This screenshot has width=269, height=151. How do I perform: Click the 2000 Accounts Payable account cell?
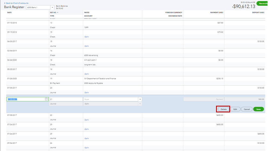(93, 83)
